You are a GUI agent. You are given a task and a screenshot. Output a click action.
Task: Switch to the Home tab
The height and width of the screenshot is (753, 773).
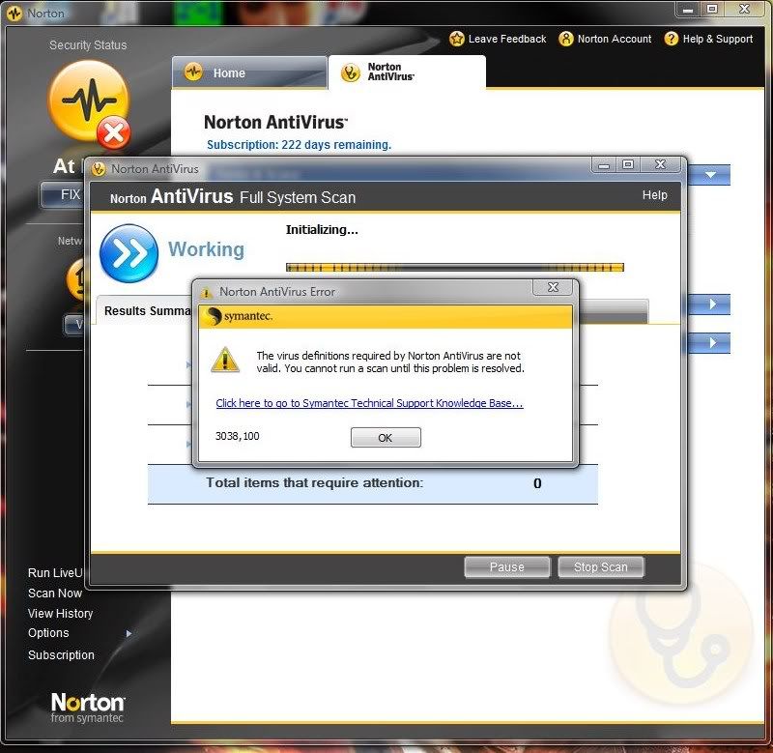tap(249, 72)
